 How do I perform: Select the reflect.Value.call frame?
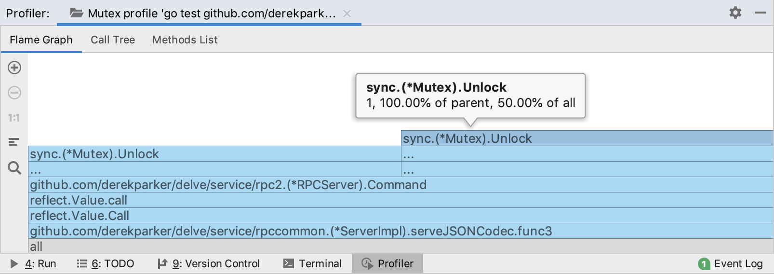click(x=400, y=200)
